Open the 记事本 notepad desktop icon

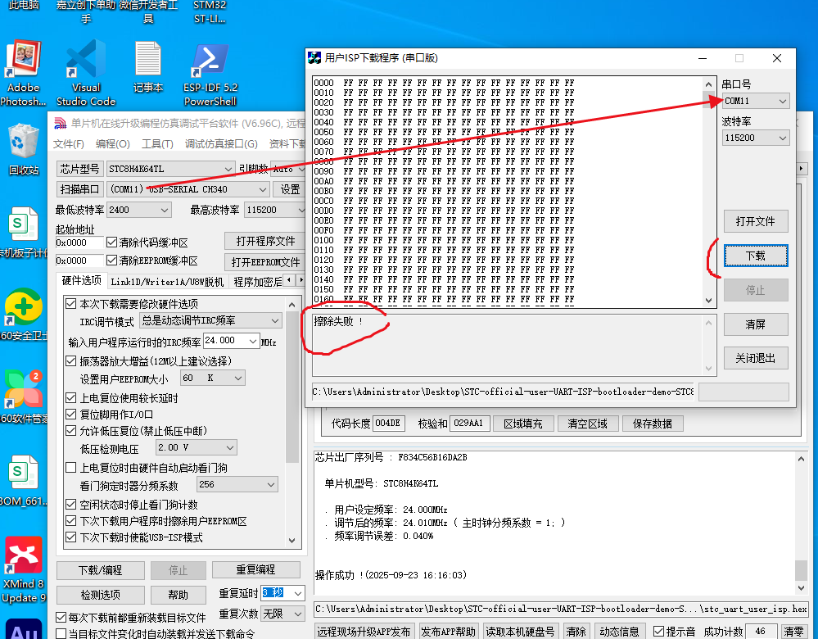(x=148, y=66)
